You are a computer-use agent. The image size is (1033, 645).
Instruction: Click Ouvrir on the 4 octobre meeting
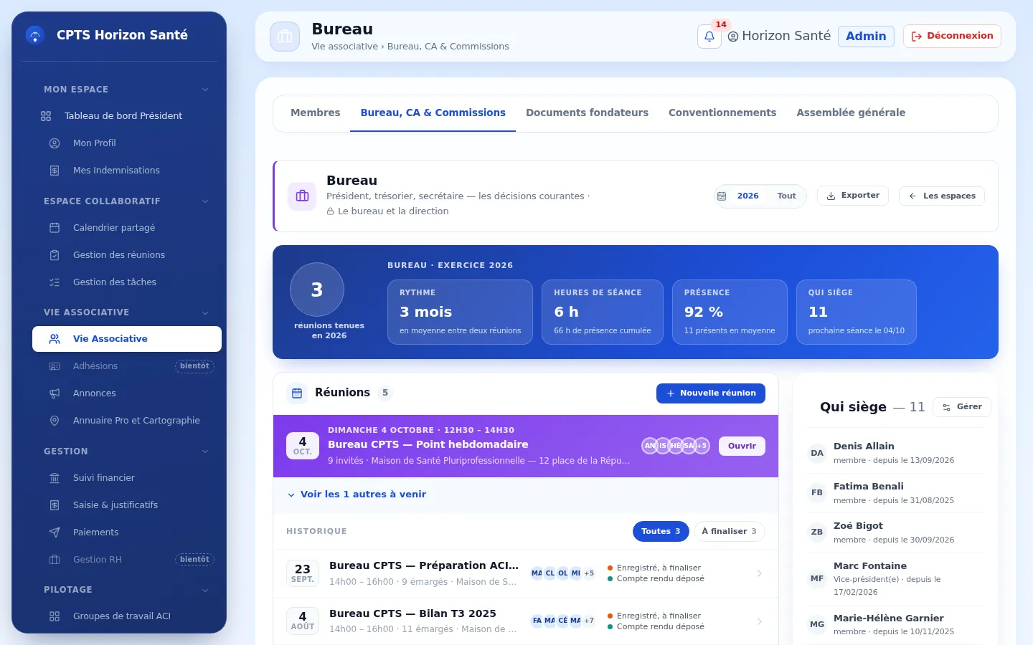[x=742, y=446]
